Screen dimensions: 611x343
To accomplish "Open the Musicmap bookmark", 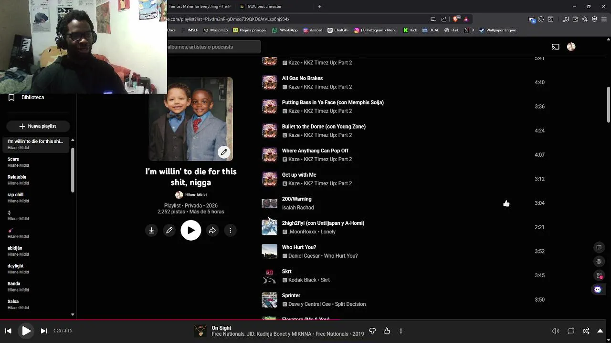I will 216,30.
